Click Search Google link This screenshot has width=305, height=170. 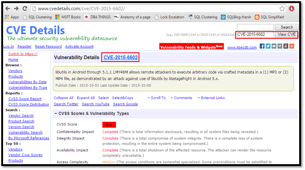(125, 104)
